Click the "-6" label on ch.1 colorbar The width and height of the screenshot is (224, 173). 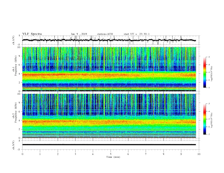click(209, 80)
